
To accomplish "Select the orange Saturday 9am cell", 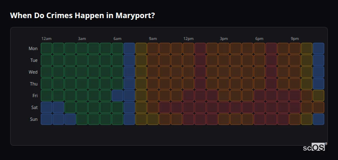I will [x=153, y=107].
